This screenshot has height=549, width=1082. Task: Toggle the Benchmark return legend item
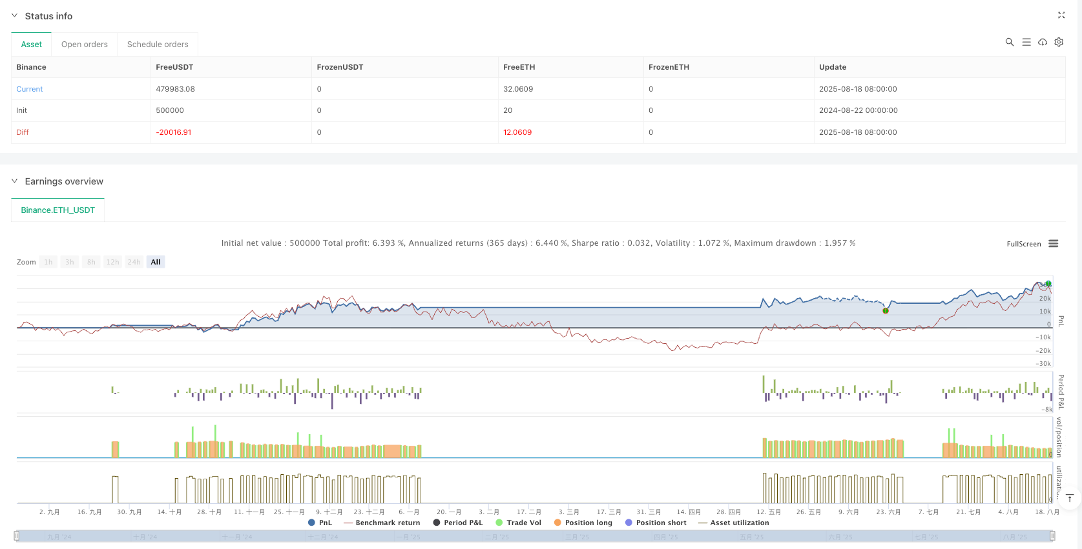click(x=382, y=523)
